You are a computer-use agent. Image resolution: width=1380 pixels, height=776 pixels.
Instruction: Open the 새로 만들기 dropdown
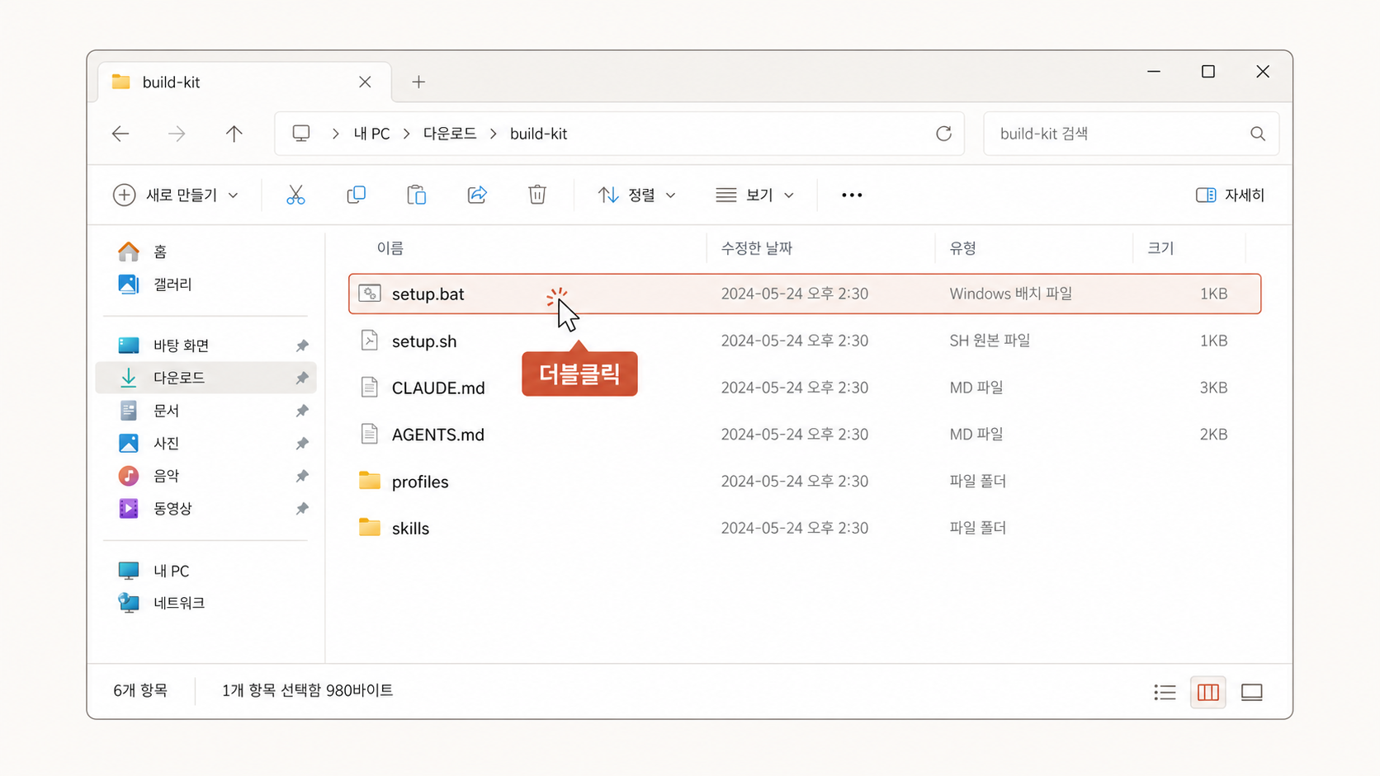pyautogui.click(x=176, y=195)
